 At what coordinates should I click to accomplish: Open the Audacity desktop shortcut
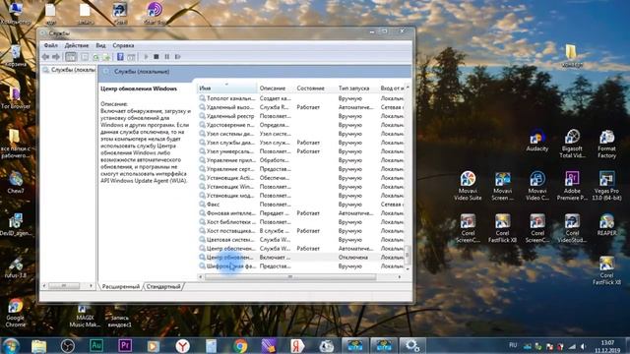point(537,141)
